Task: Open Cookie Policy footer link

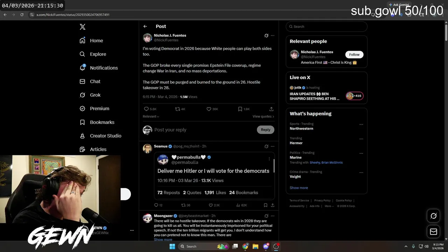Action: [344, 201]
